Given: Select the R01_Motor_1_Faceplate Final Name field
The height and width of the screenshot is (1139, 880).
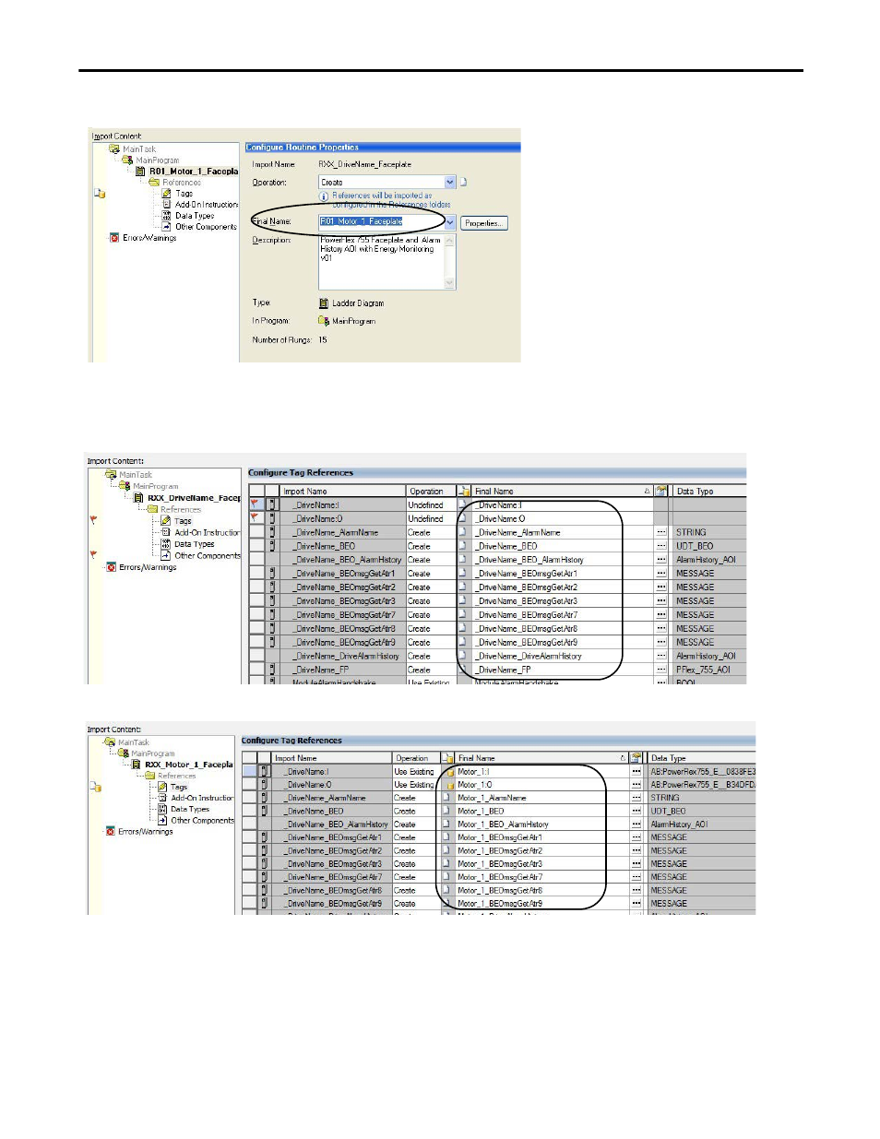Looking at the screenshot, I should 381,222.
